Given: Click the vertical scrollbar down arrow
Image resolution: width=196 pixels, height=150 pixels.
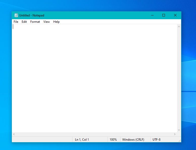Looking at the screenshot, I should (179, 130).
